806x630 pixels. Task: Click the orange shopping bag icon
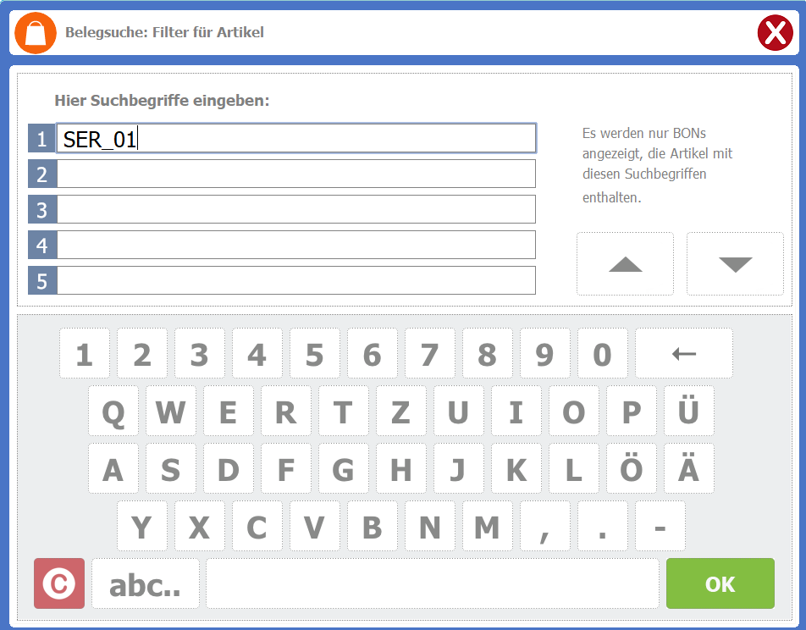(x=36, y=33)
